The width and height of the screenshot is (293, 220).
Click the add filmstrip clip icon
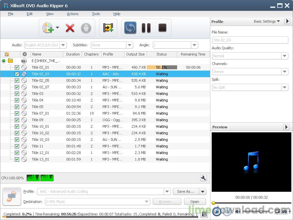[108, 28]
